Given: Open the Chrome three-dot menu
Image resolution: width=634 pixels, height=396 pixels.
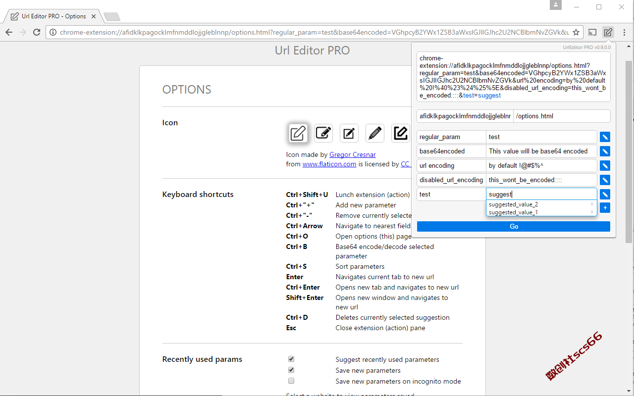Looking at the screenshot, I should [624, 32].
